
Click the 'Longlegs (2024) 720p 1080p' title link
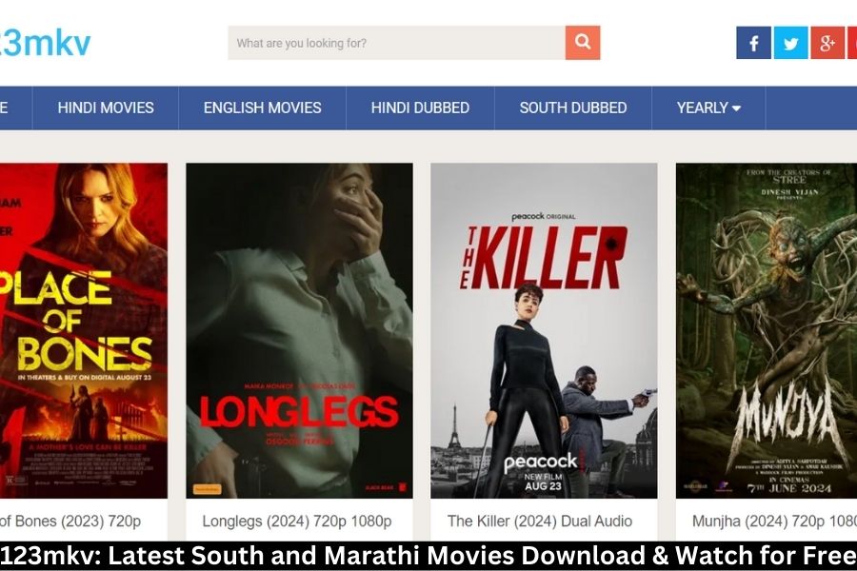click(297, 522)
